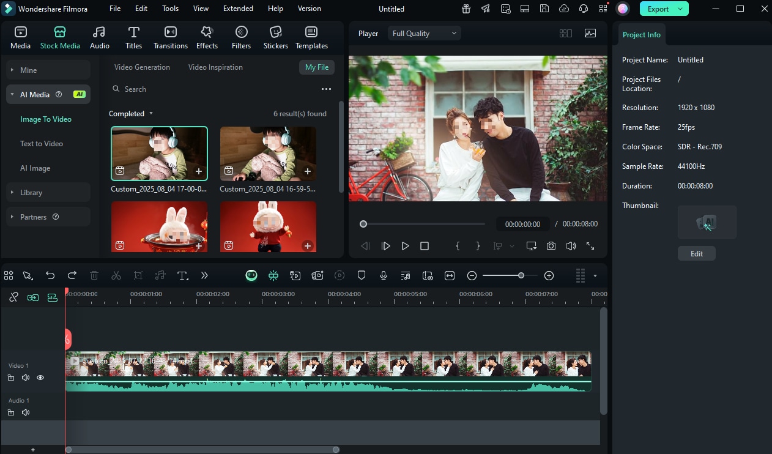Toggle the auto ripple link icon
The image size is (772, 454).
click(x=33, y=297)
